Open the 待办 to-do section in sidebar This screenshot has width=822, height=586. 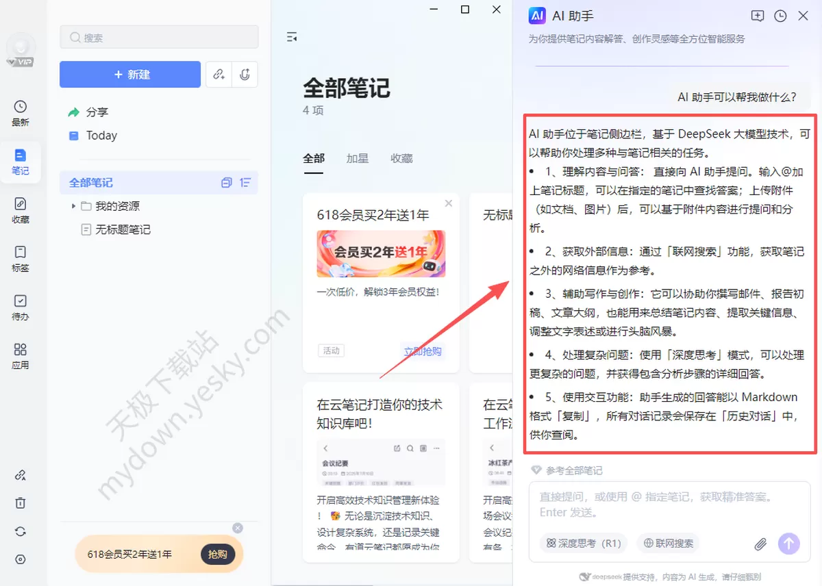tap(21, 307)
